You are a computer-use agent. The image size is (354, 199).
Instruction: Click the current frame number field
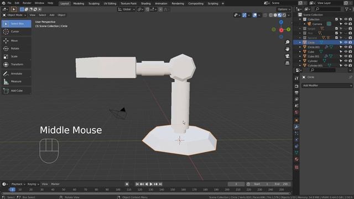tap(236, 184)
